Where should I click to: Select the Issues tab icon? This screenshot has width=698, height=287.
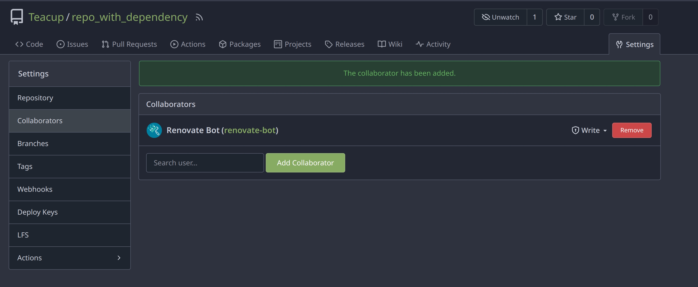(60, 44)
